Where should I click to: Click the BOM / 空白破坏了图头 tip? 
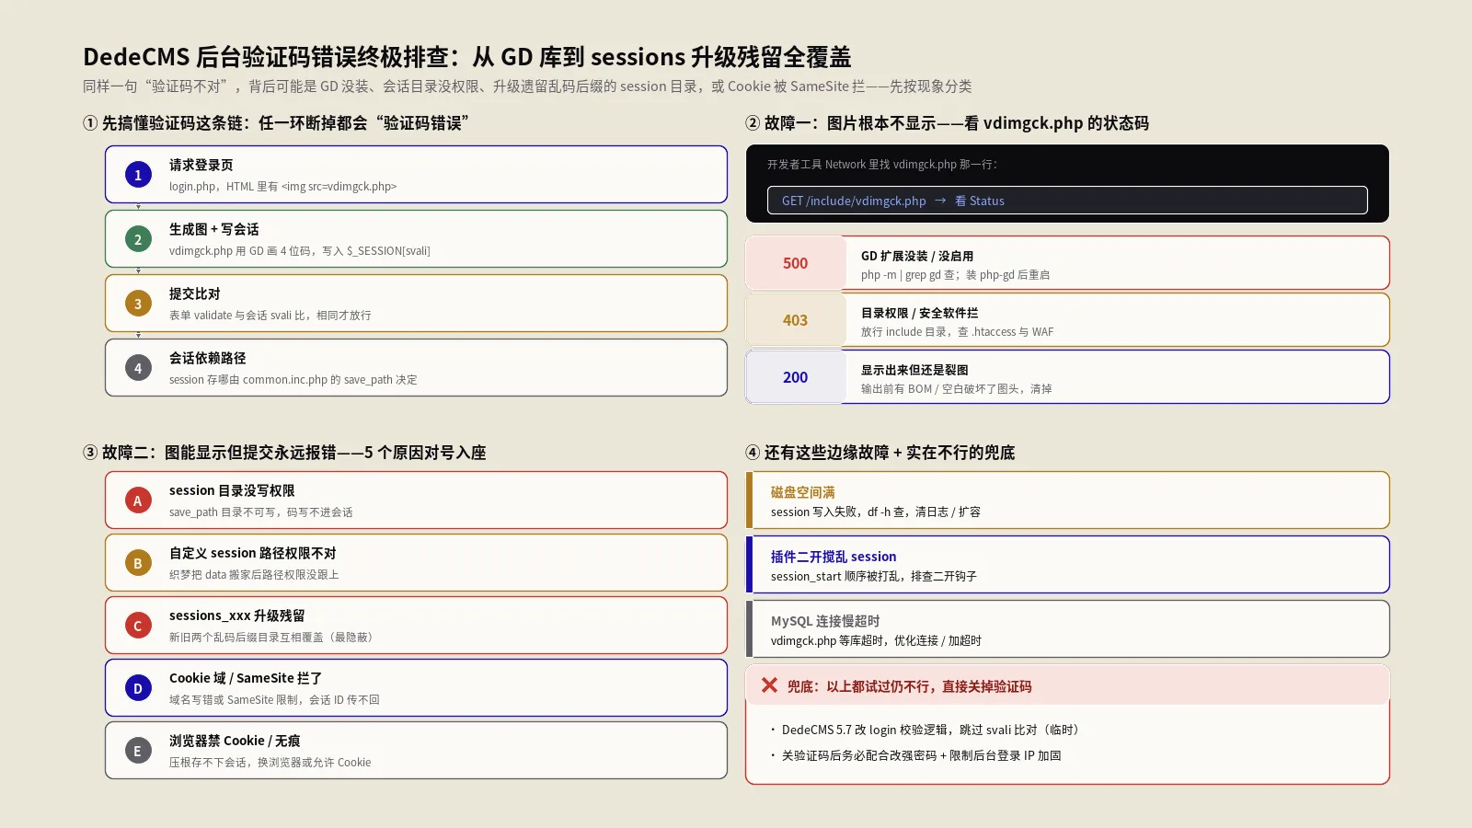tap(957, 388)
